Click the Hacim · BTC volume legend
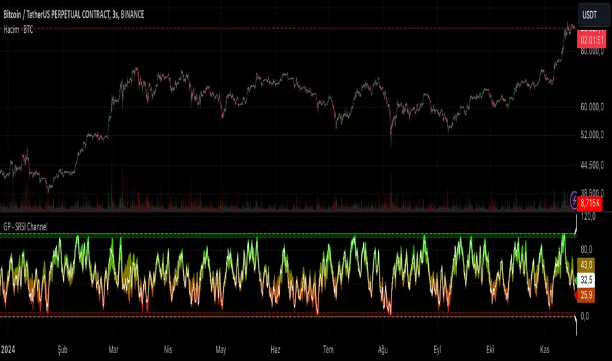 (18, 30)
